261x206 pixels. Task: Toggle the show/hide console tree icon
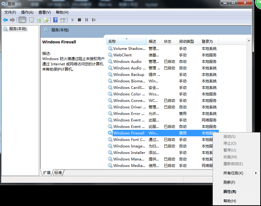click(x=22, y=20)
